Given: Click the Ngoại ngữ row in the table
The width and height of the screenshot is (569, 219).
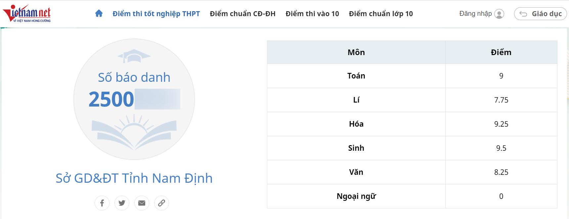Looking at the screenshot, I should (356, 196).
